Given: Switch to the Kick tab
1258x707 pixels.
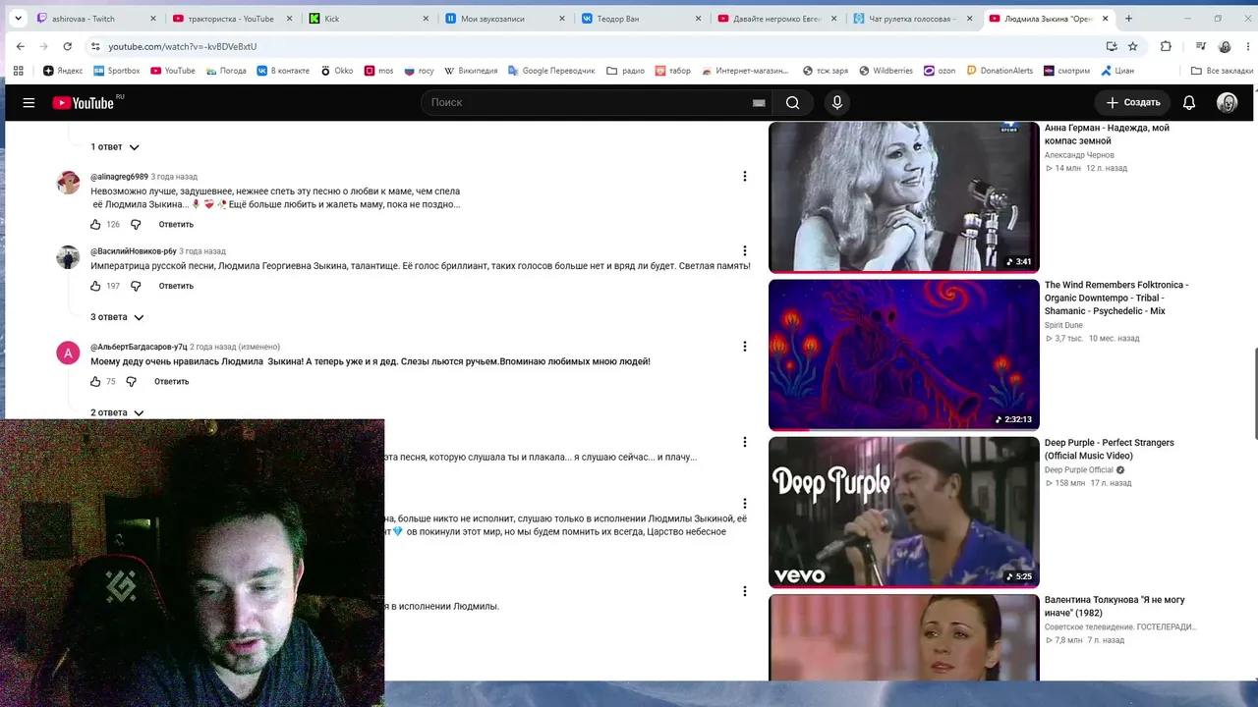Looking at the screenshot, I should click(x=369, y=19).
